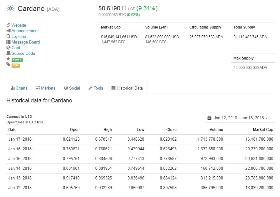Select the Jan 13, 2018 date cell

[20, 178]
